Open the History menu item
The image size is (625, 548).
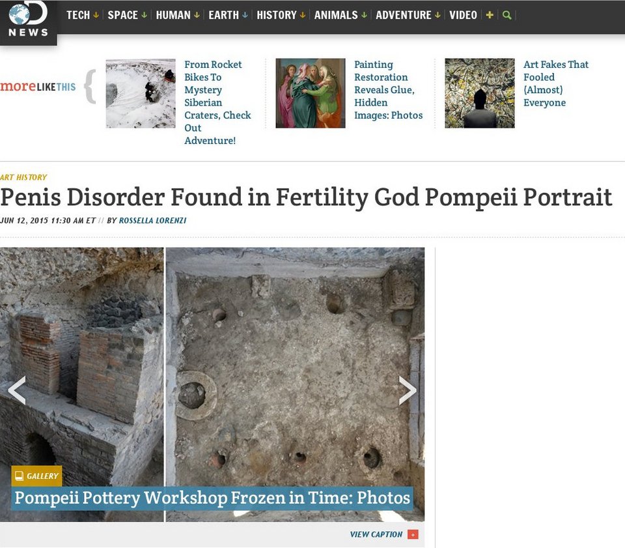pos(277,15)
